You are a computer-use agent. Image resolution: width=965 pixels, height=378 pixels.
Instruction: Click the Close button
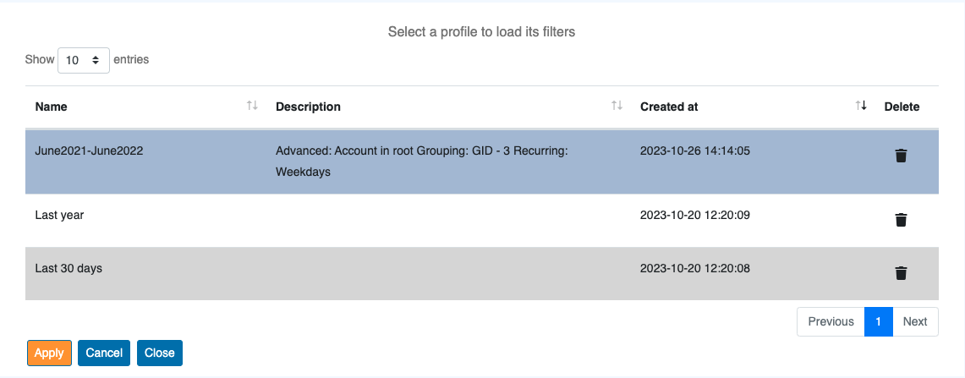pyautogui.click(x=160, y=353)
